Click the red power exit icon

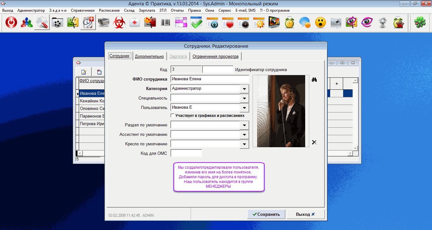(11, 22)
